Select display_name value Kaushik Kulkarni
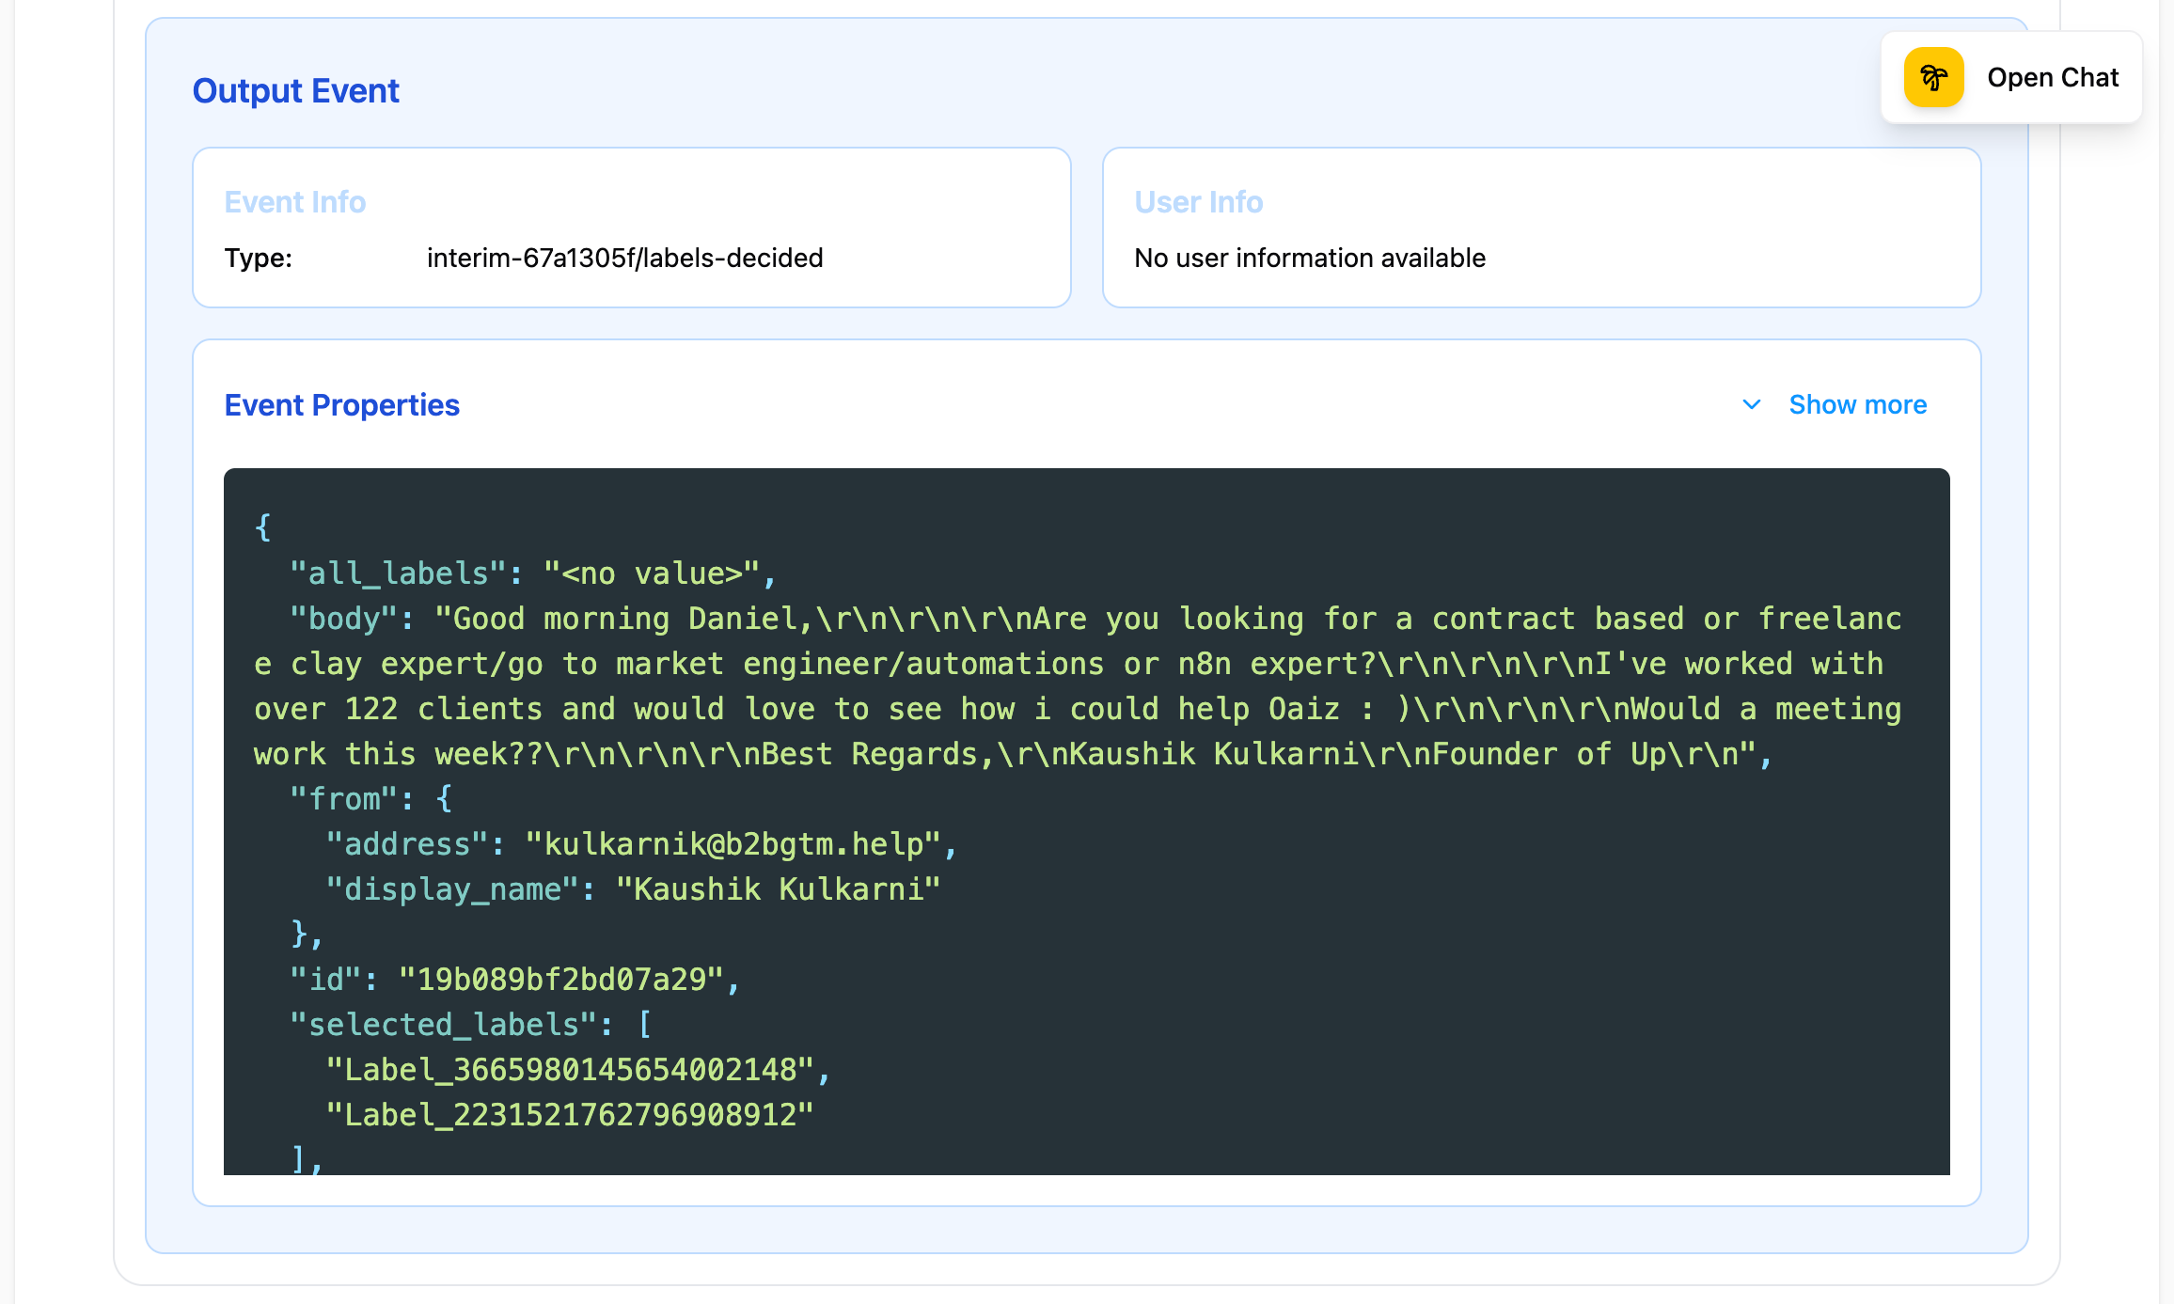The height and width of the screenshot is (1304, 2174). 779,888
